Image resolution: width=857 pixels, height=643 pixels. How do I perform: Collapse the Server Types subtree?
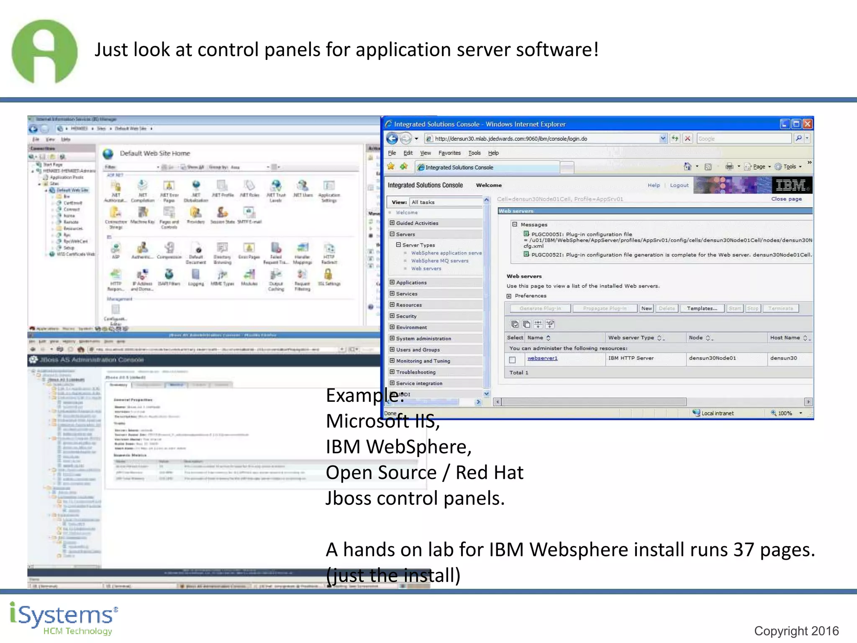[398, 244]
